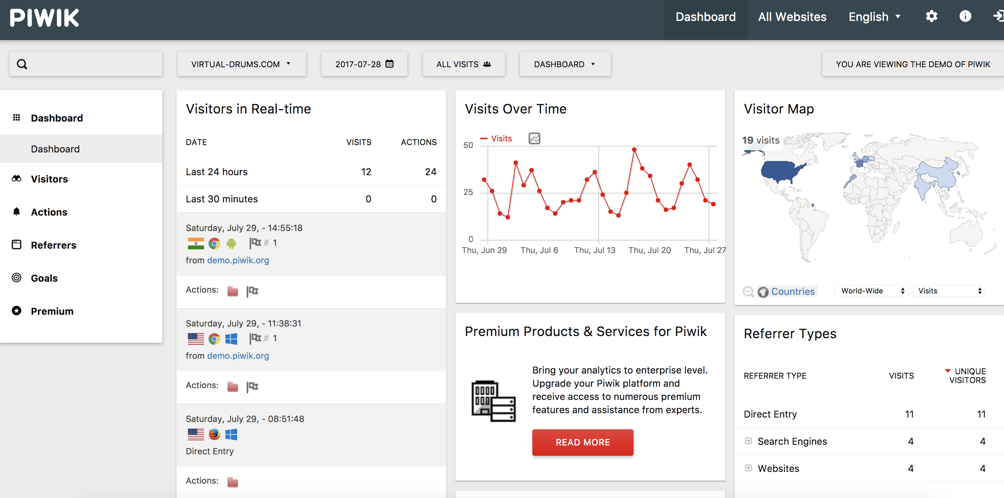Click US flag in 08:51:48 visit
This screenshot has height=498, width=1004.
tap(196, 434)
